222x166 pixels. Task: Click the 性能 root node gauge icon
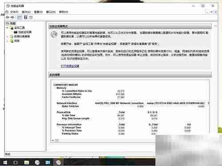(x=8, y=24)
